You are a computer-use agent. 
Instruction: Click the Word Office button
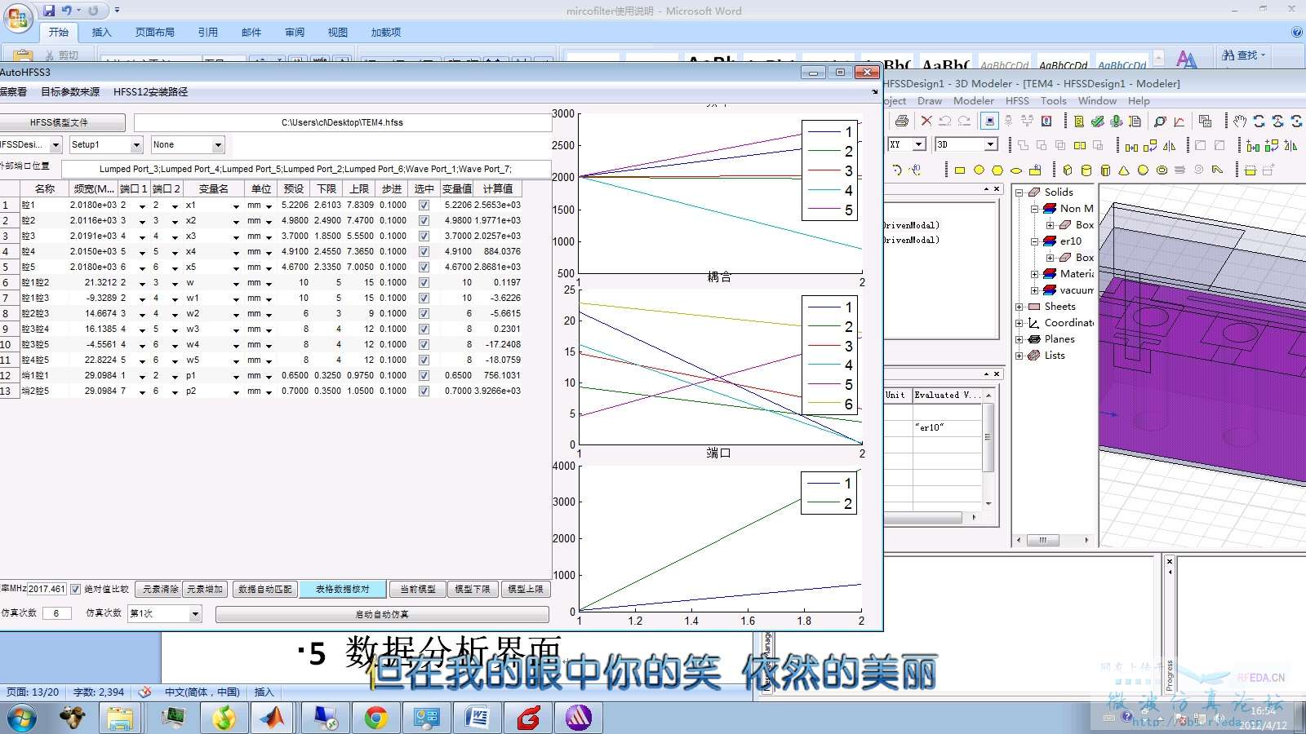(x=17, y=17)
